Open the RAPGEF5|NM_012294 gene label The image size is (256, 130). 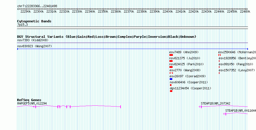click(32, 103)
